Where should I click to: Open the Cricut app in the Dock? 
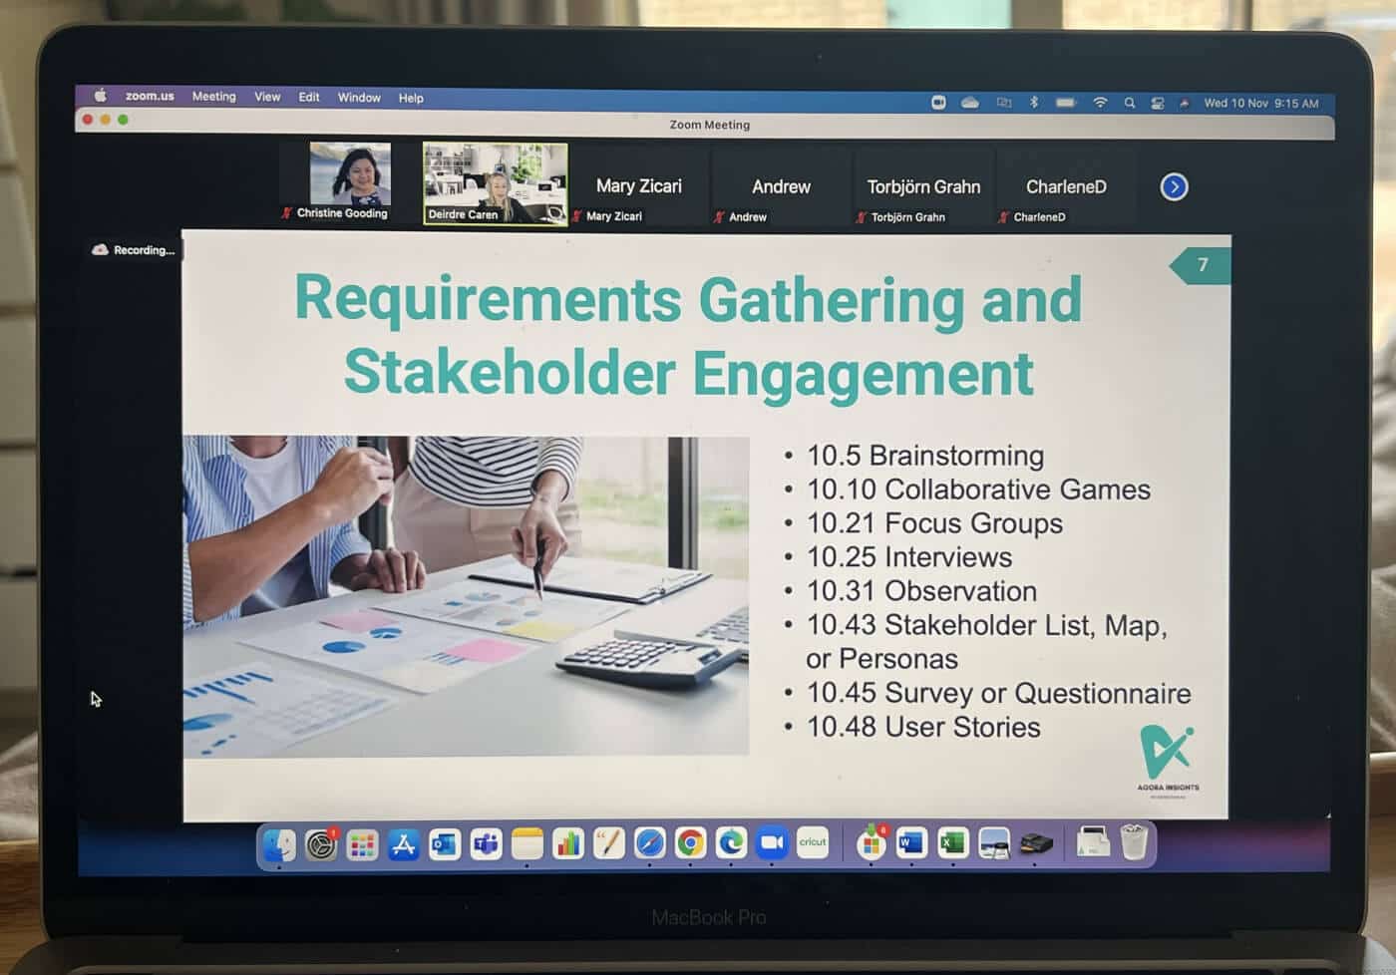point(813,844)
